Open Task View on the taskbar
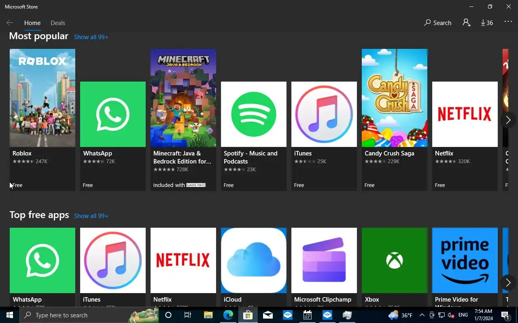 [188, 315]
